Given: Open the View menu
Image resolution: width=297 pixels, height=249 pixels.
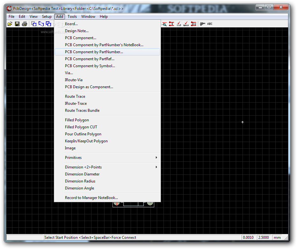Looking at the screenshot, I should click(33, 17).
